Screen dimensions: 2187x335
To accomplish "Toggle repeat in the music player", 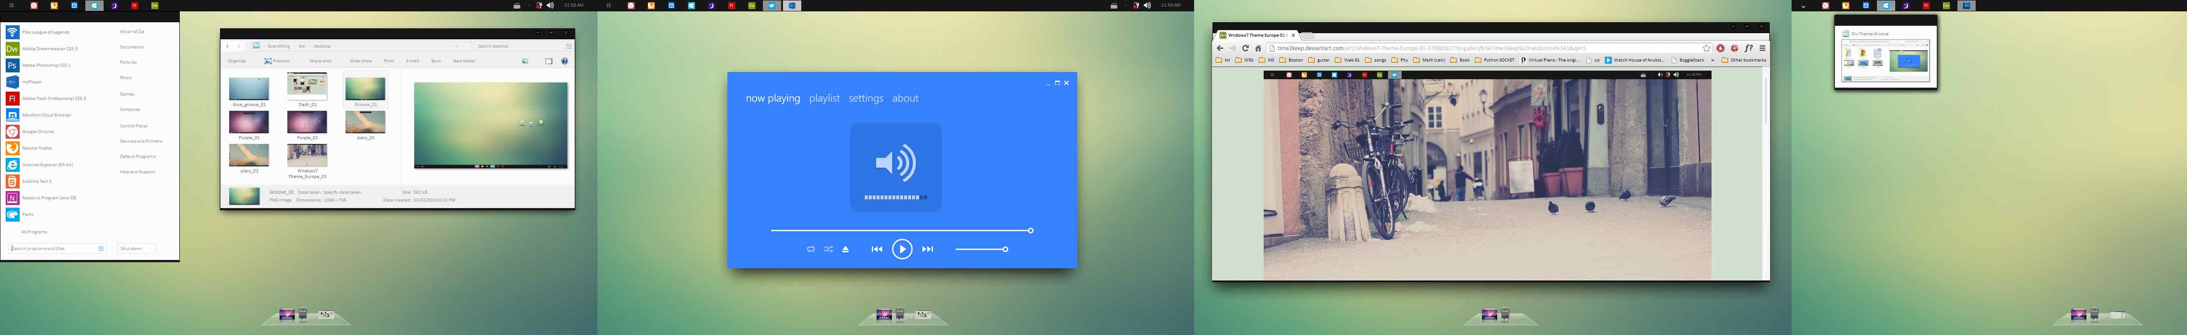I will (811, 250).
